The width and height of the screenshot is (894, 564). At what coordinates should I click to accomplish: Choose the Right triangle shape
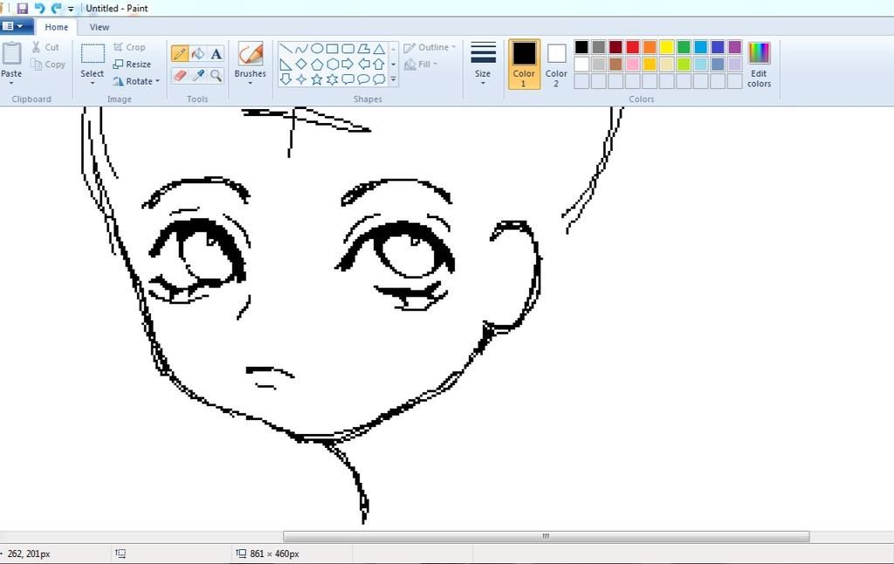[x=286, y=64]
